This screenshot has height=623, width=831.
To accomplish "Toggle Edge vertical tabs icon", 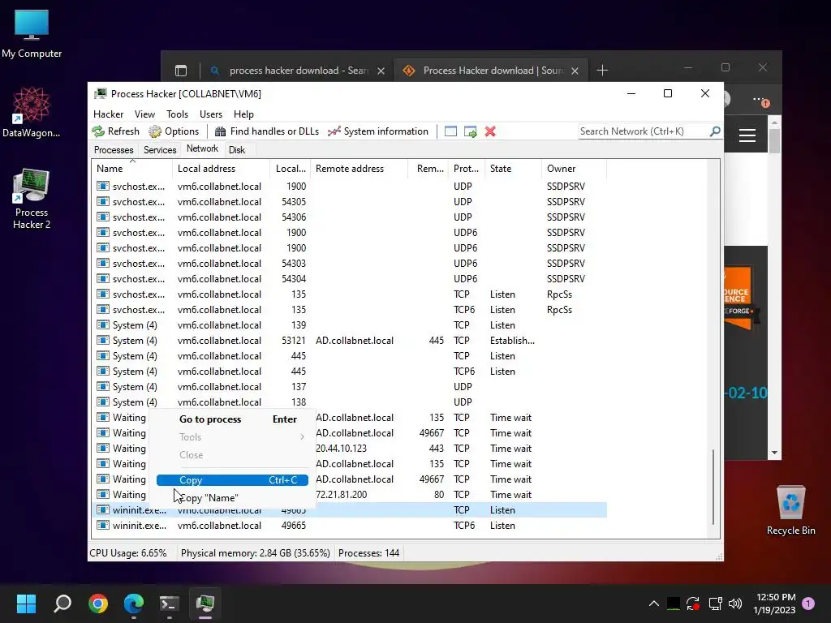I will [181, 71].
